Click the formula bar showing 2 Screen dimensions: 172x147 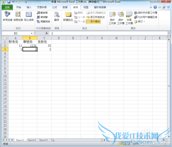pos(108,33)
